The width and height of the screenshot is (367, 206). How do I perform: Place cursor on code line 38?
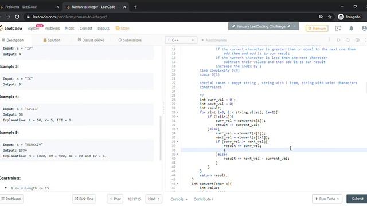pos(274,150)
